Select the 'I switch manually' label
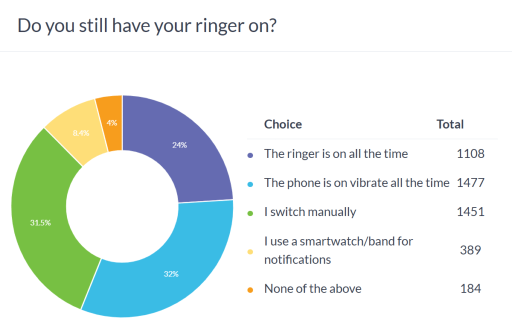Image resolution: width=512 pixels, height=333 pixels. pos(310,212)
